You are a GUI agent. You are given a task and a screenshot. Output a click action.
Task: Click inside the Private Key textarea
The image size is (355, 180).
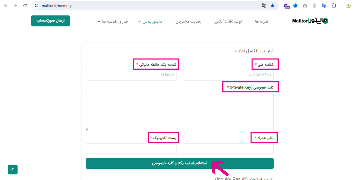(x=180, y=112)
